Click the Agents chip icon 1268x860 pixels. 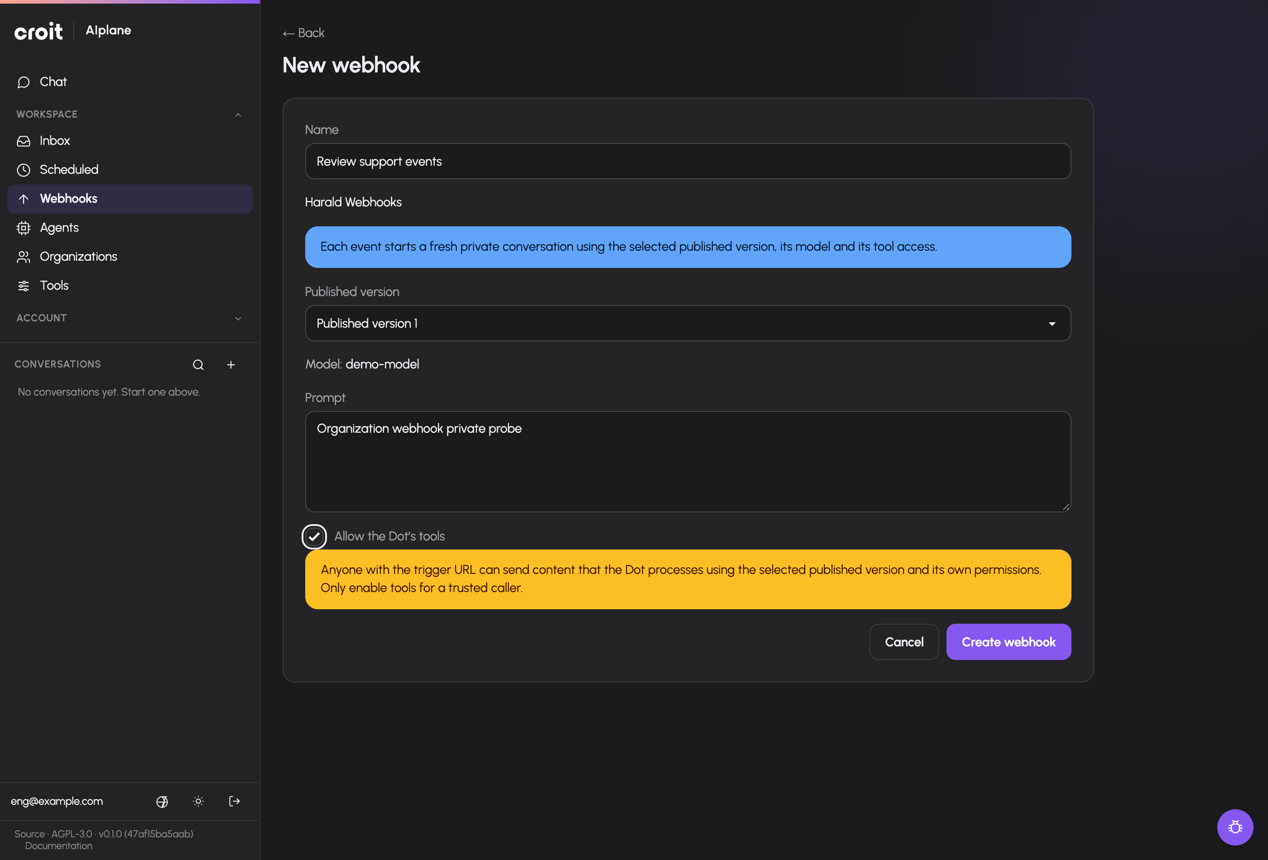24,228
